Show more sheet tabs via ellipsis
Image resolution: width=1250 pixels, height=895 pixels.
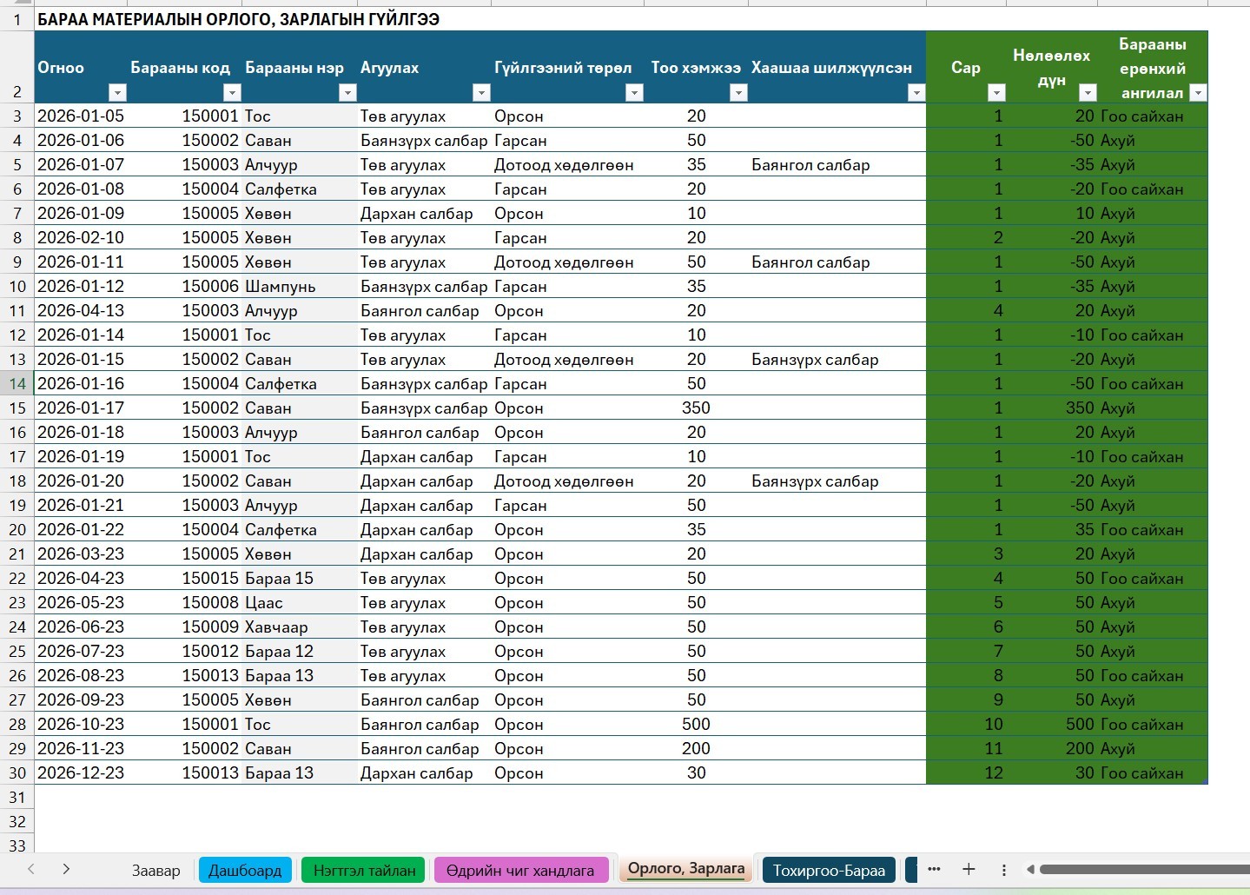[934, 869]
